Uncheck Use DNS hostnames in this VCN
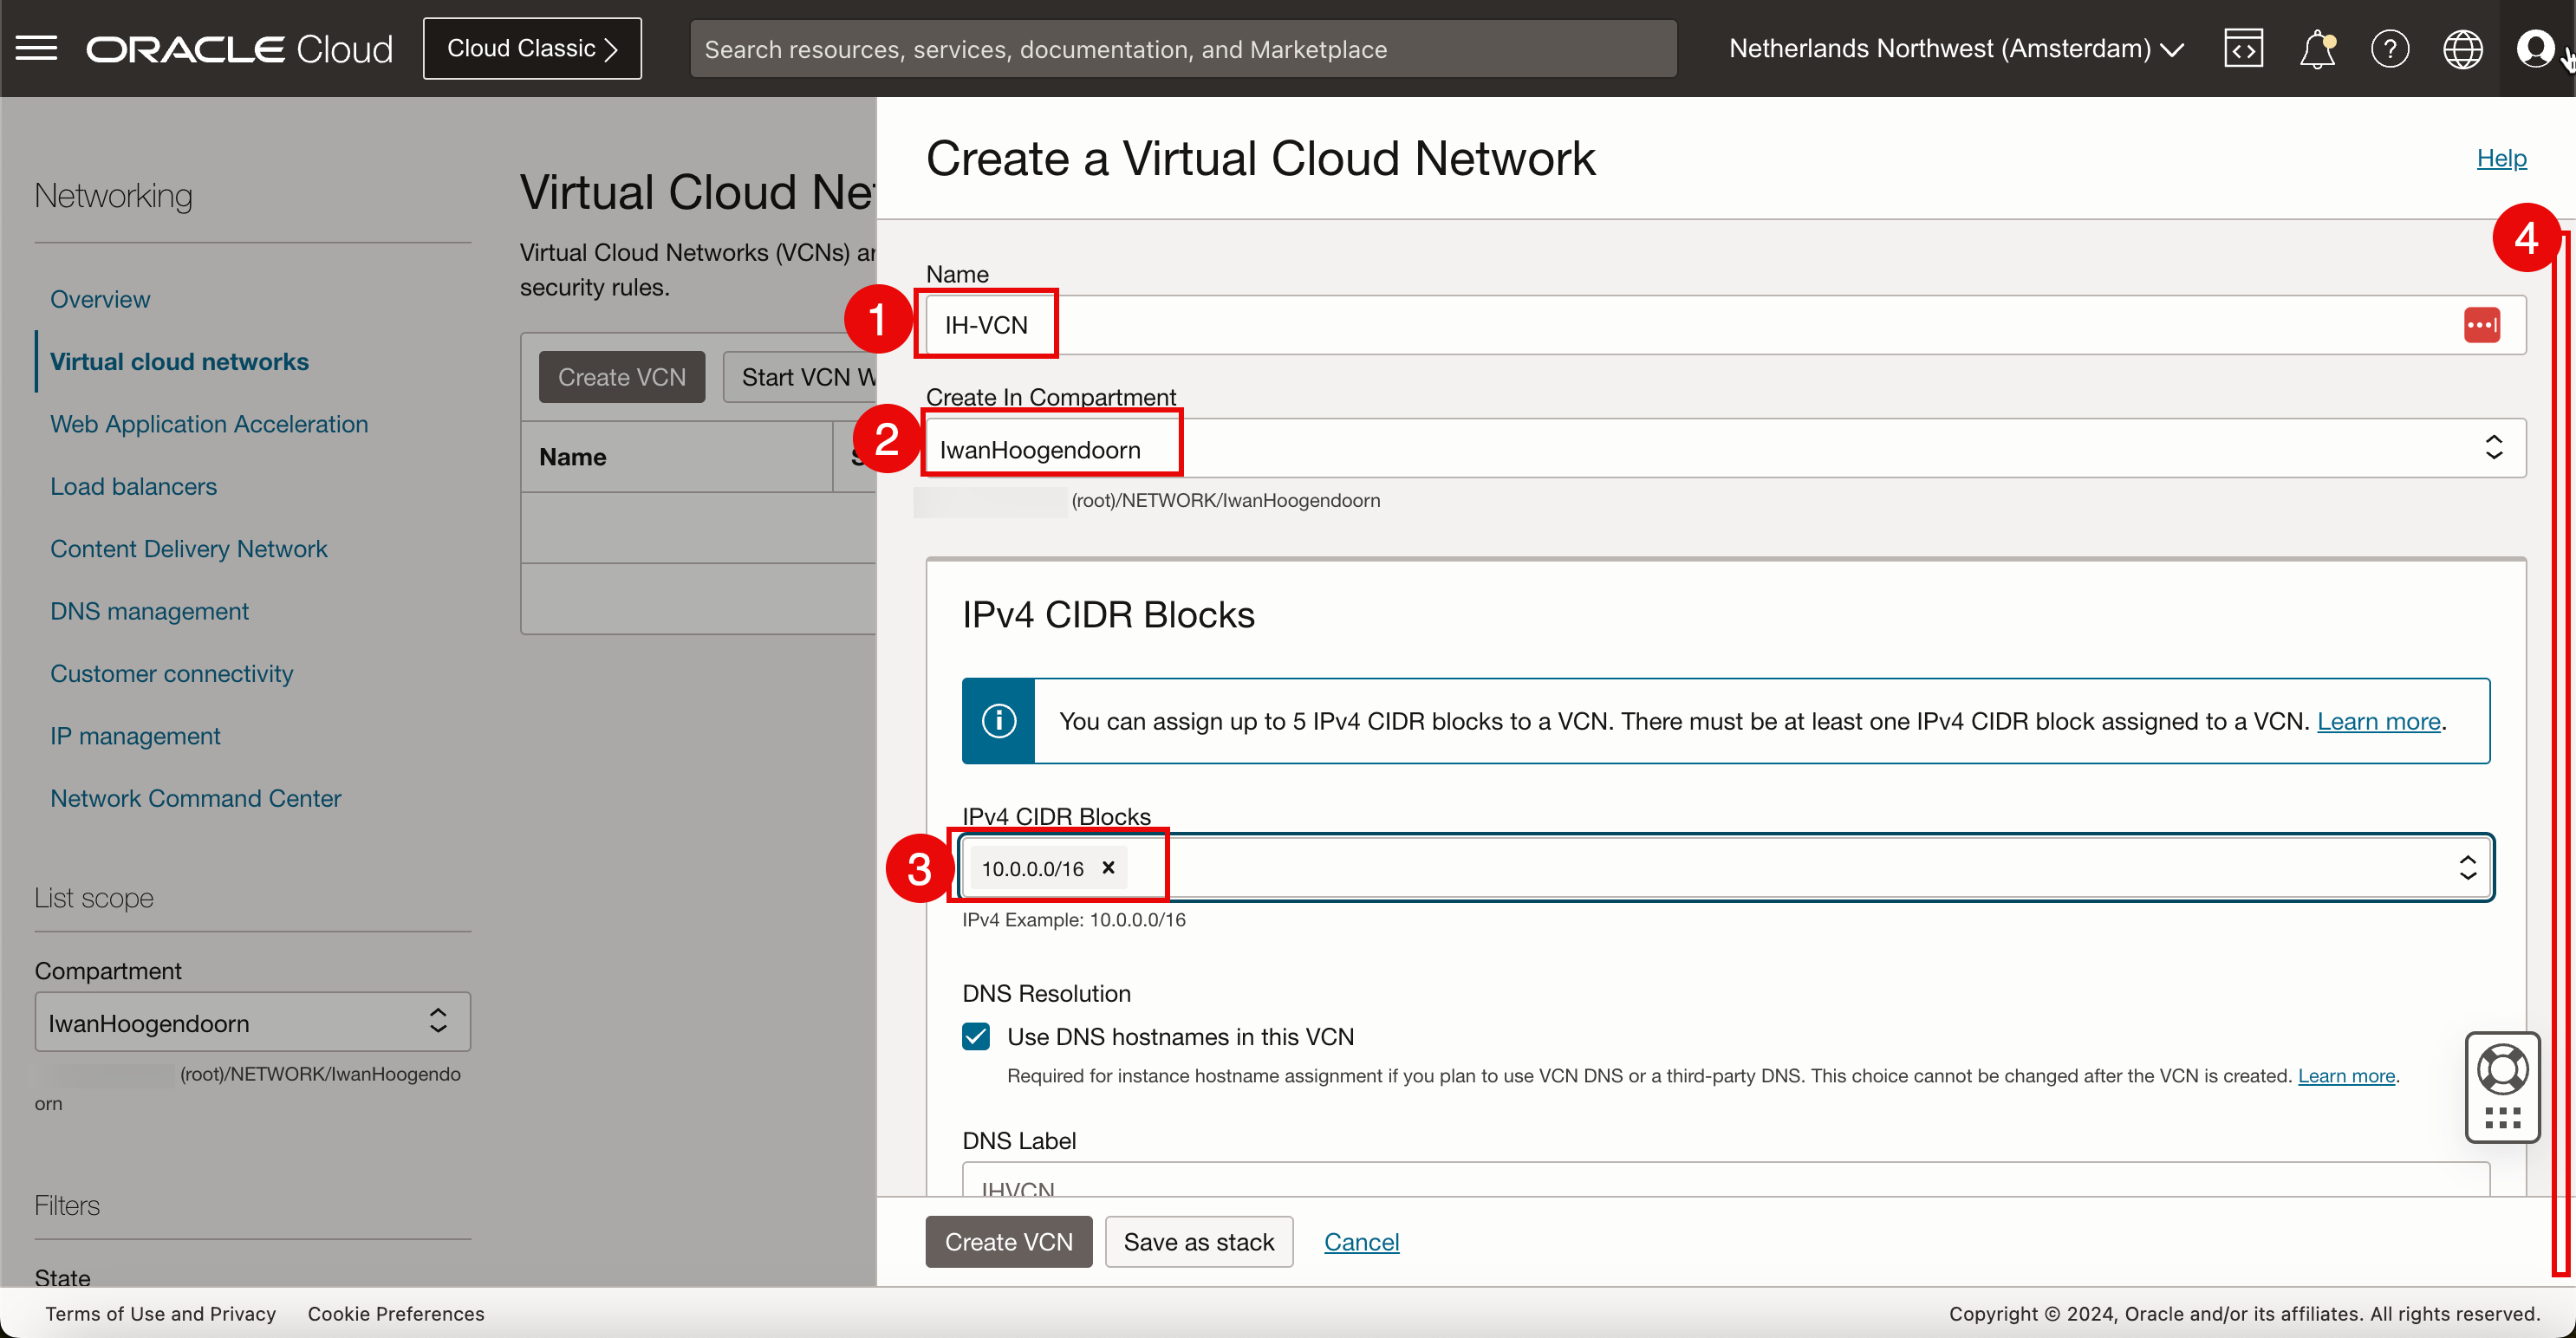Image resolution: width=2576 pixels, height=1338 pixels. click(976, 1036)
